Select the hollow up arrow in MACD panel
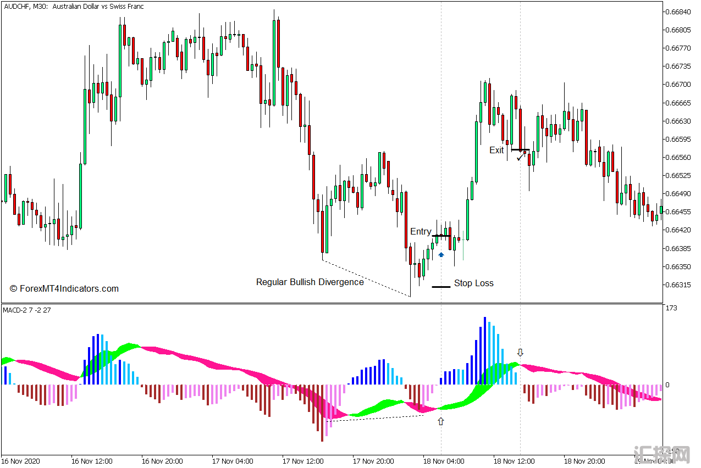 440,421
